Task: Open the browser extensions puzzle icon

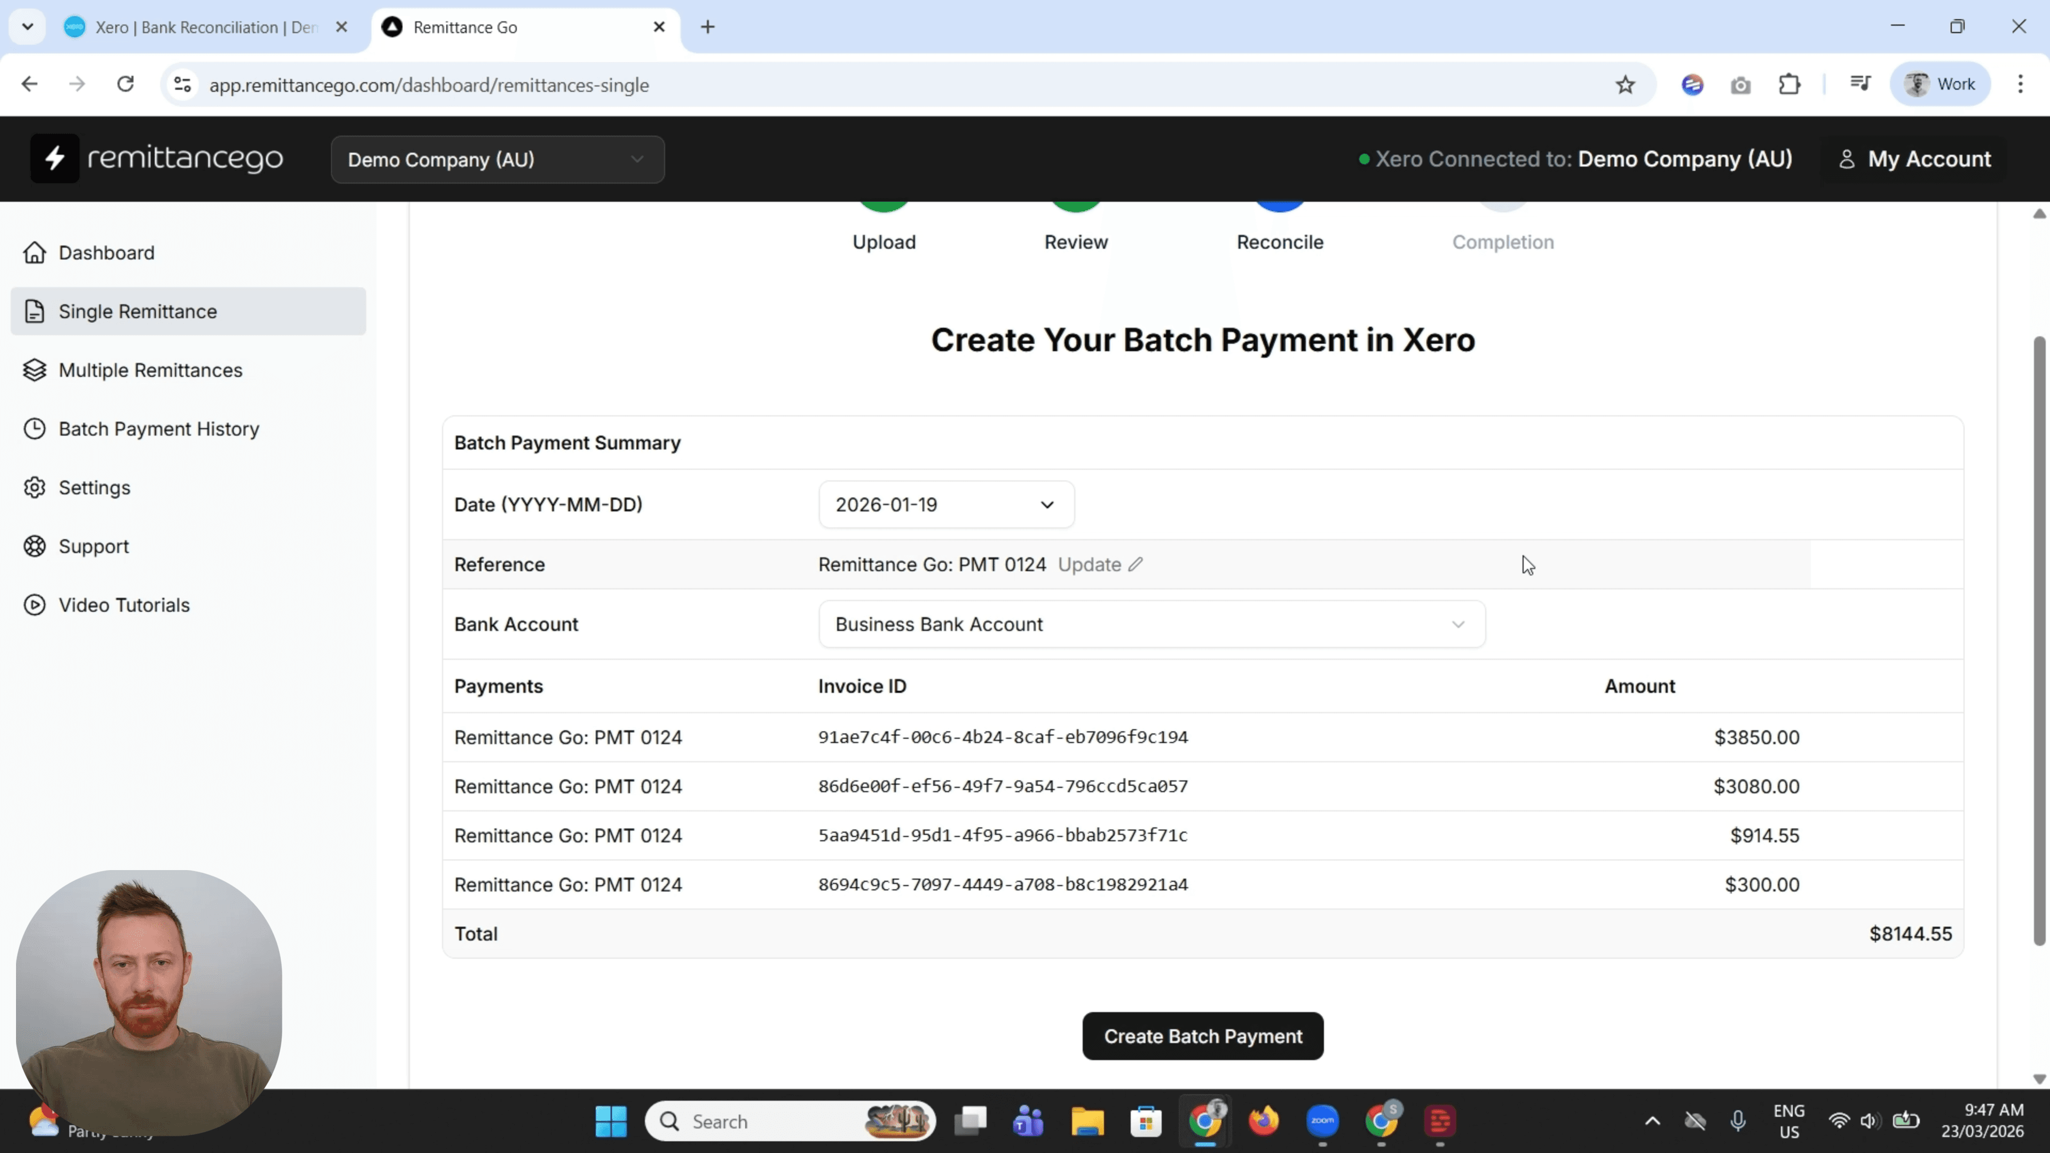Action: [1789, 84]
